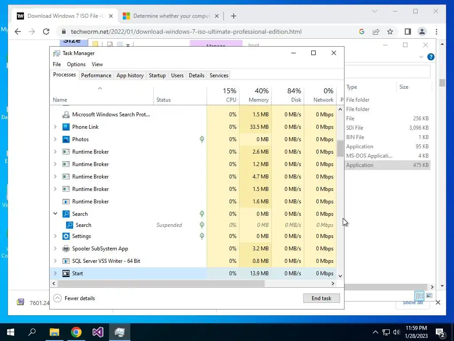
Task: Click the suspended Search child process icon
Action: [x=70, y=225]
